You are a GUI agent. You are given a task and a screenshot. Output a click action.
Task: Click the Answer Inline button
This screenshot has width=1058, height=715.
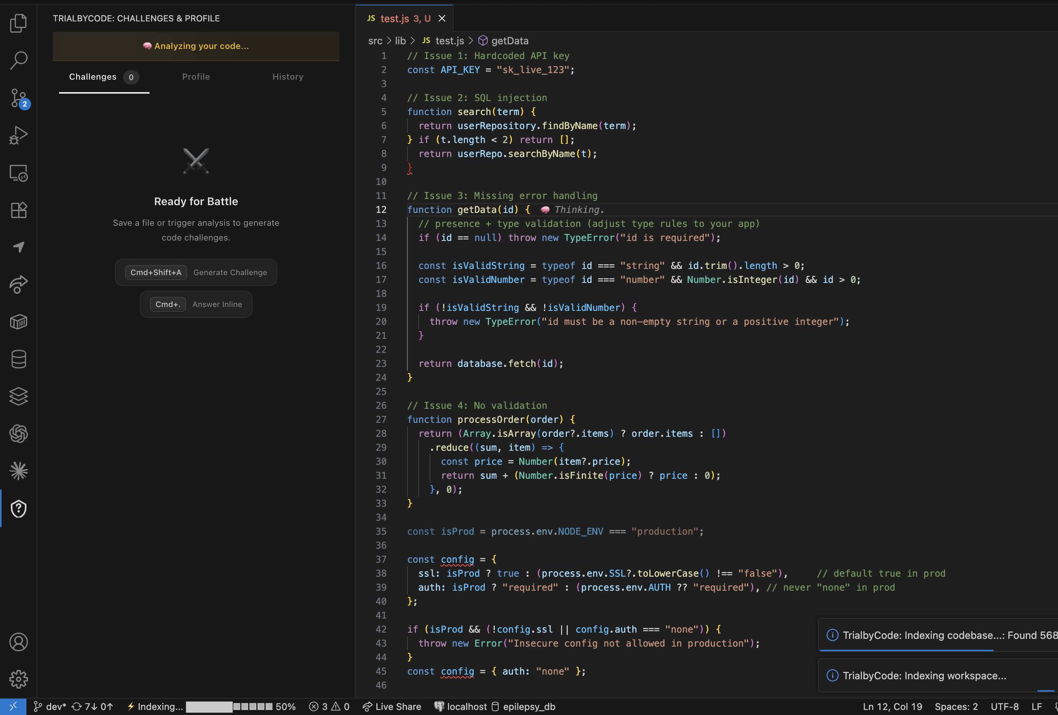coord(196,304)
